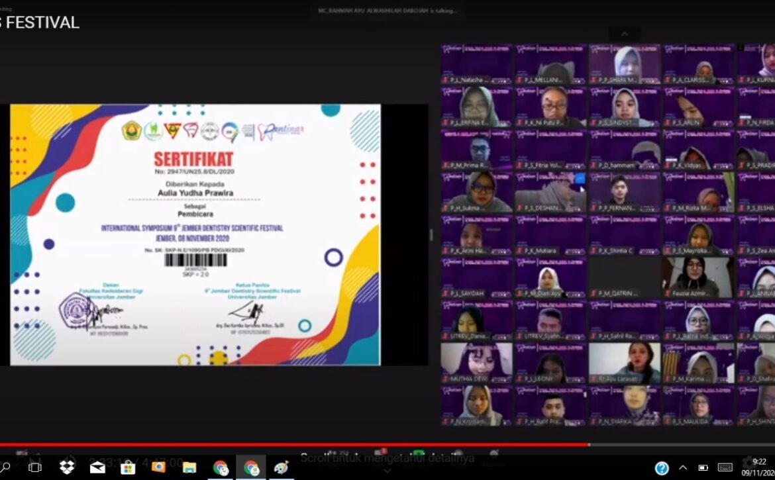The width and height of the screenshot is (775, 480).
Task: Select the P_N_SYAFKA participant tile
Action: click(625, 406)
